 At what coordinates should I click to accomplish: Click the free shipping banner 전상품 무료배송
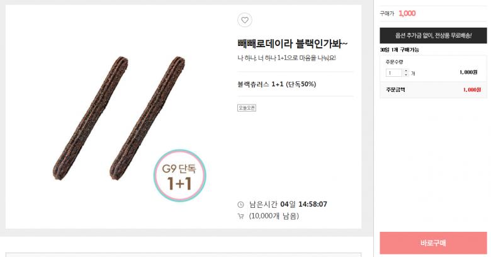(x=433, y=35)
